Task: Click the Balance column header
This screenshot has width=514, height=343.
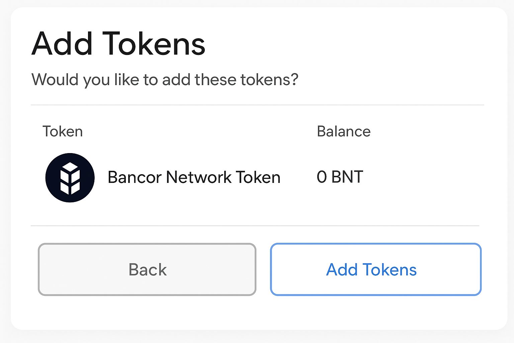Action: (344, 131)
